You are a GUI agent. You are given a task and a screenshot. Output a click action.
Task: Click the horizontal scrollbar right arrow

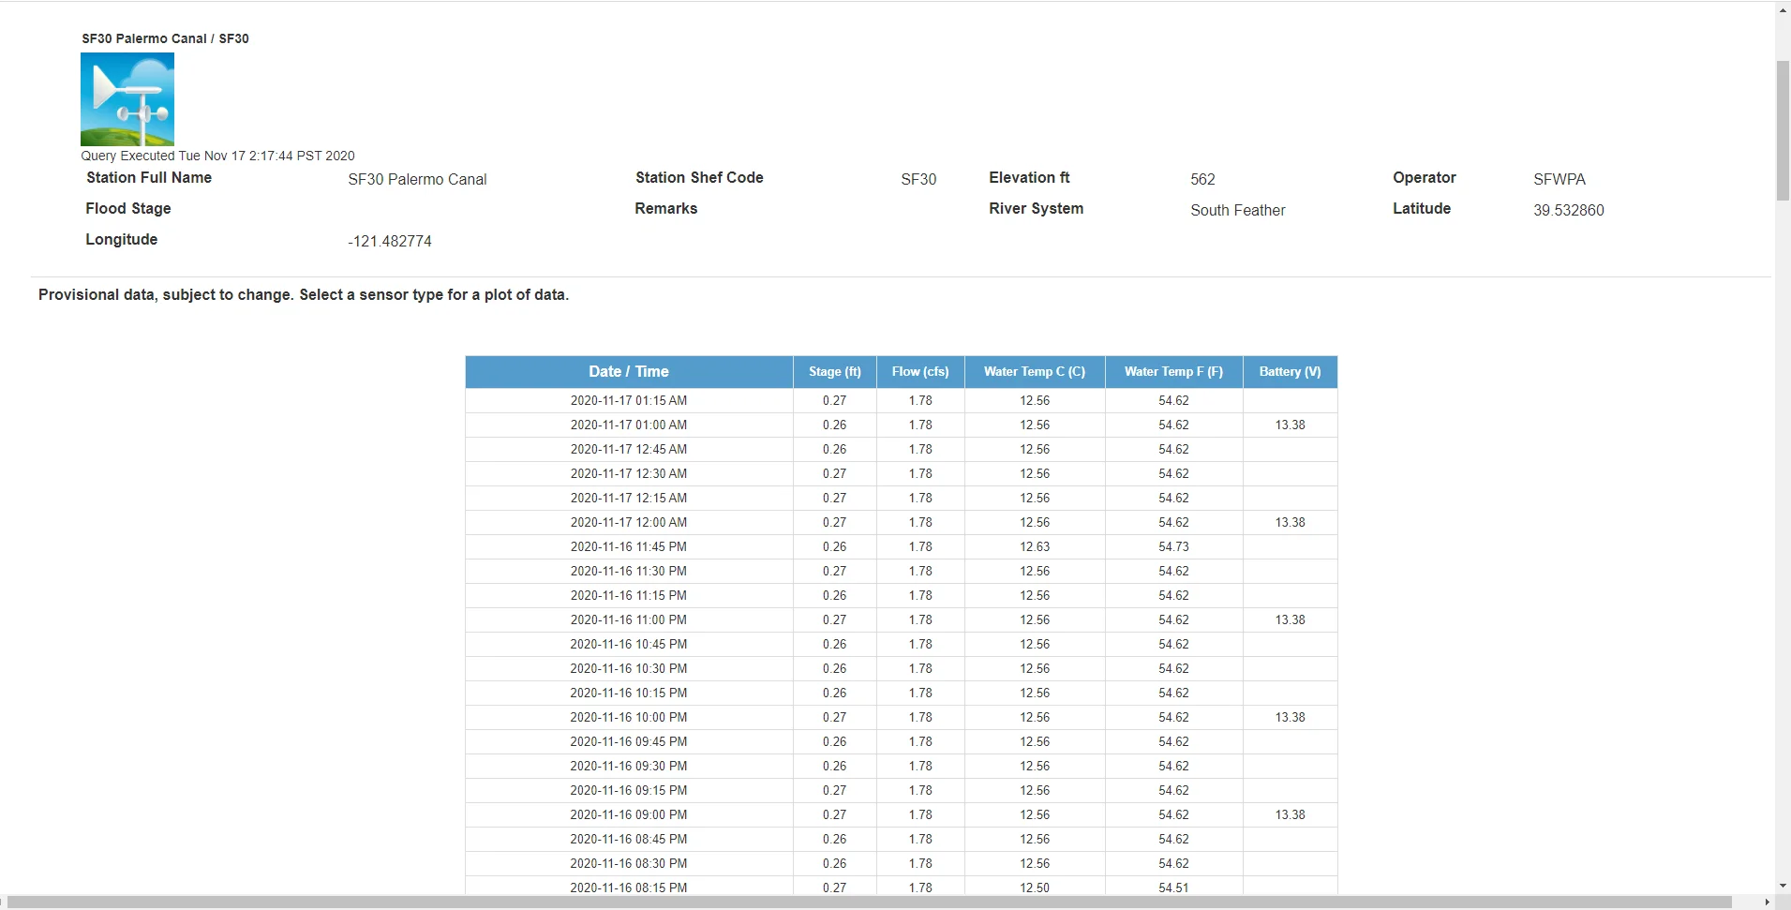click(1768, 903)
